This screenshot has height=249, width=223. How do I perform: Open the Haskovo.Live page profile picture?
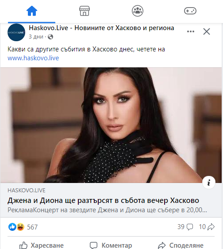click(16, 32)
